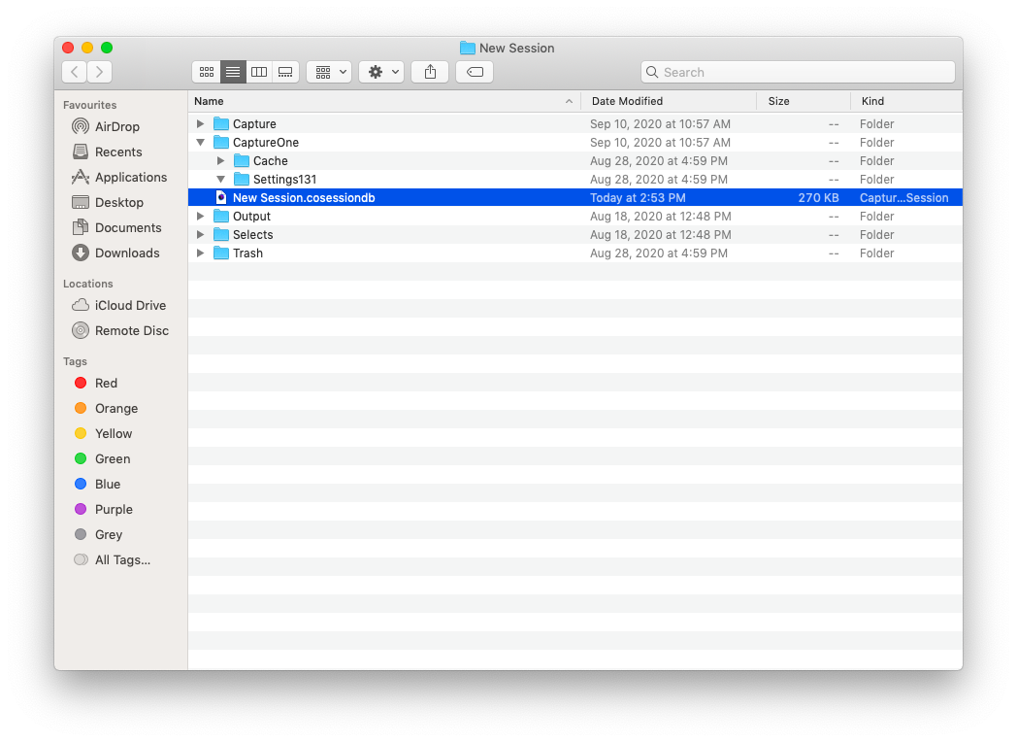Click the search magnifier icon
This screenshot has width=1017, height=742.
click(652, 72)
